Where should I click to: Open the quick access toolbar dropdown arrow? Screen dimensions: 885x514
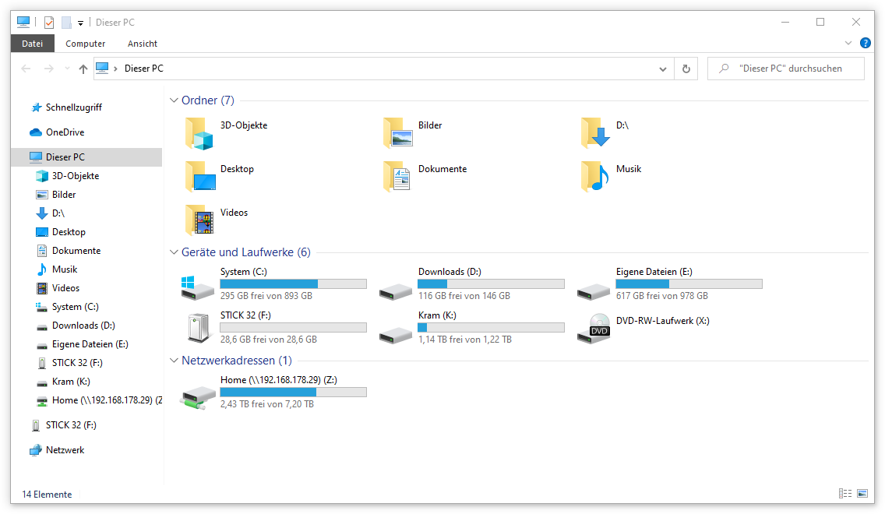click(80, 23)
